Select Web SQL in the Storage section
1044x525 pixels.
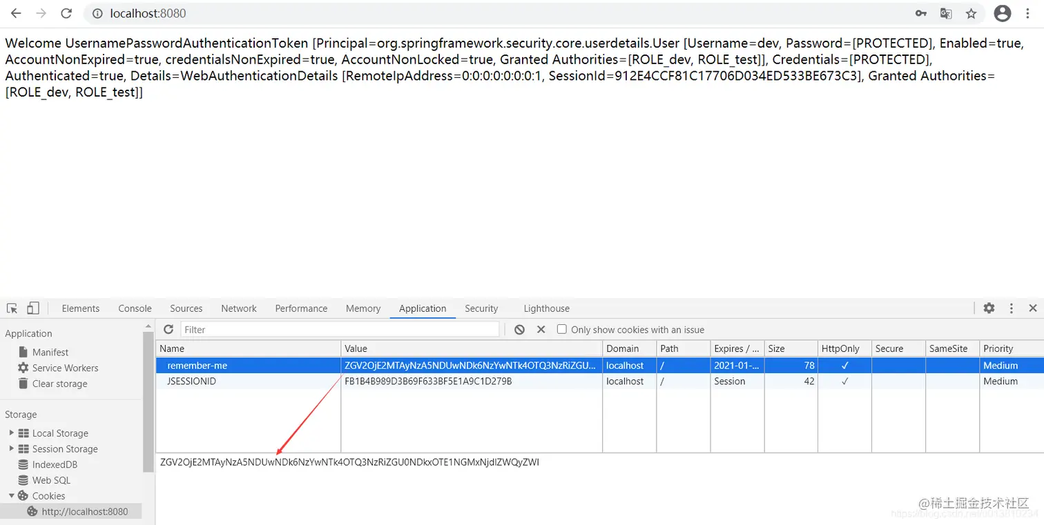coord(51,480)
